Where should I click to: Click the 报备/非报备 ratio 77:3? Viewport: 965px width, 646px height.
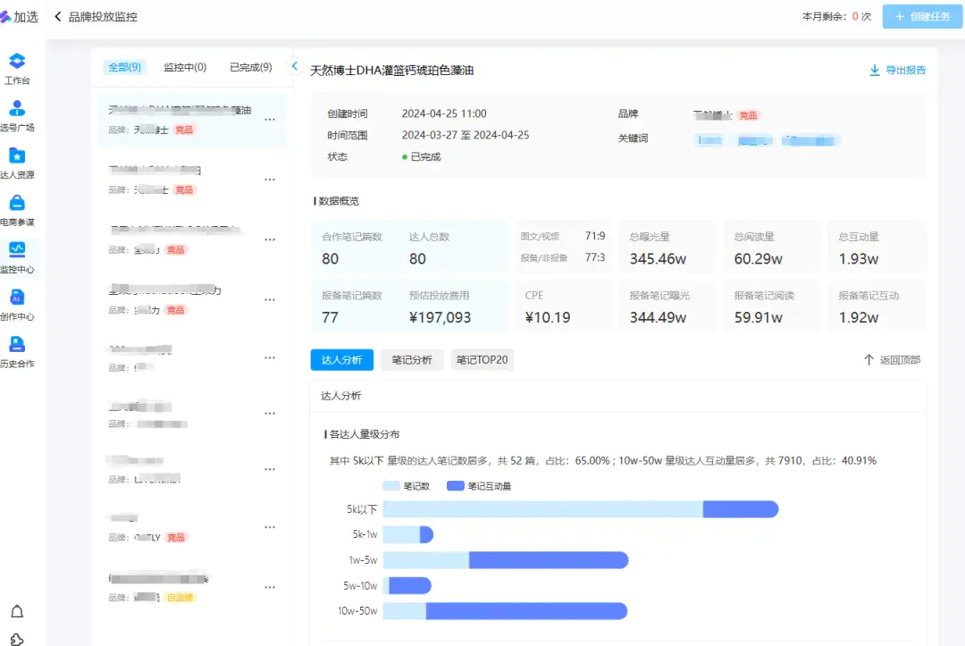point(594,257)
